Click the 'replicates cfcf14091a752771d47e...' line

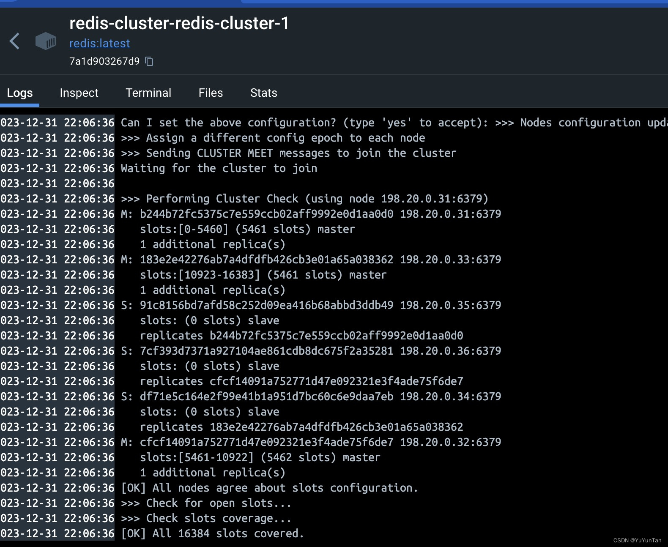[301, 381]
